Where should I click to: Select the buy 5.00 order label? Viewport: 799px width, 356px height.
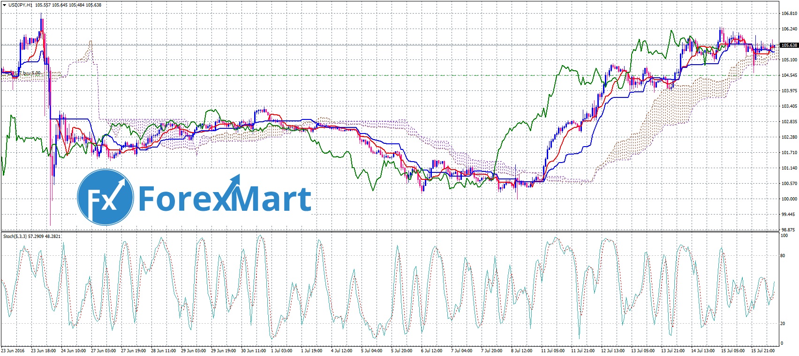pos(32,74)
